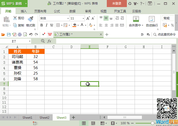Open the 数据 ribbon tab
The image size is (178, 126).
point(72,11)
